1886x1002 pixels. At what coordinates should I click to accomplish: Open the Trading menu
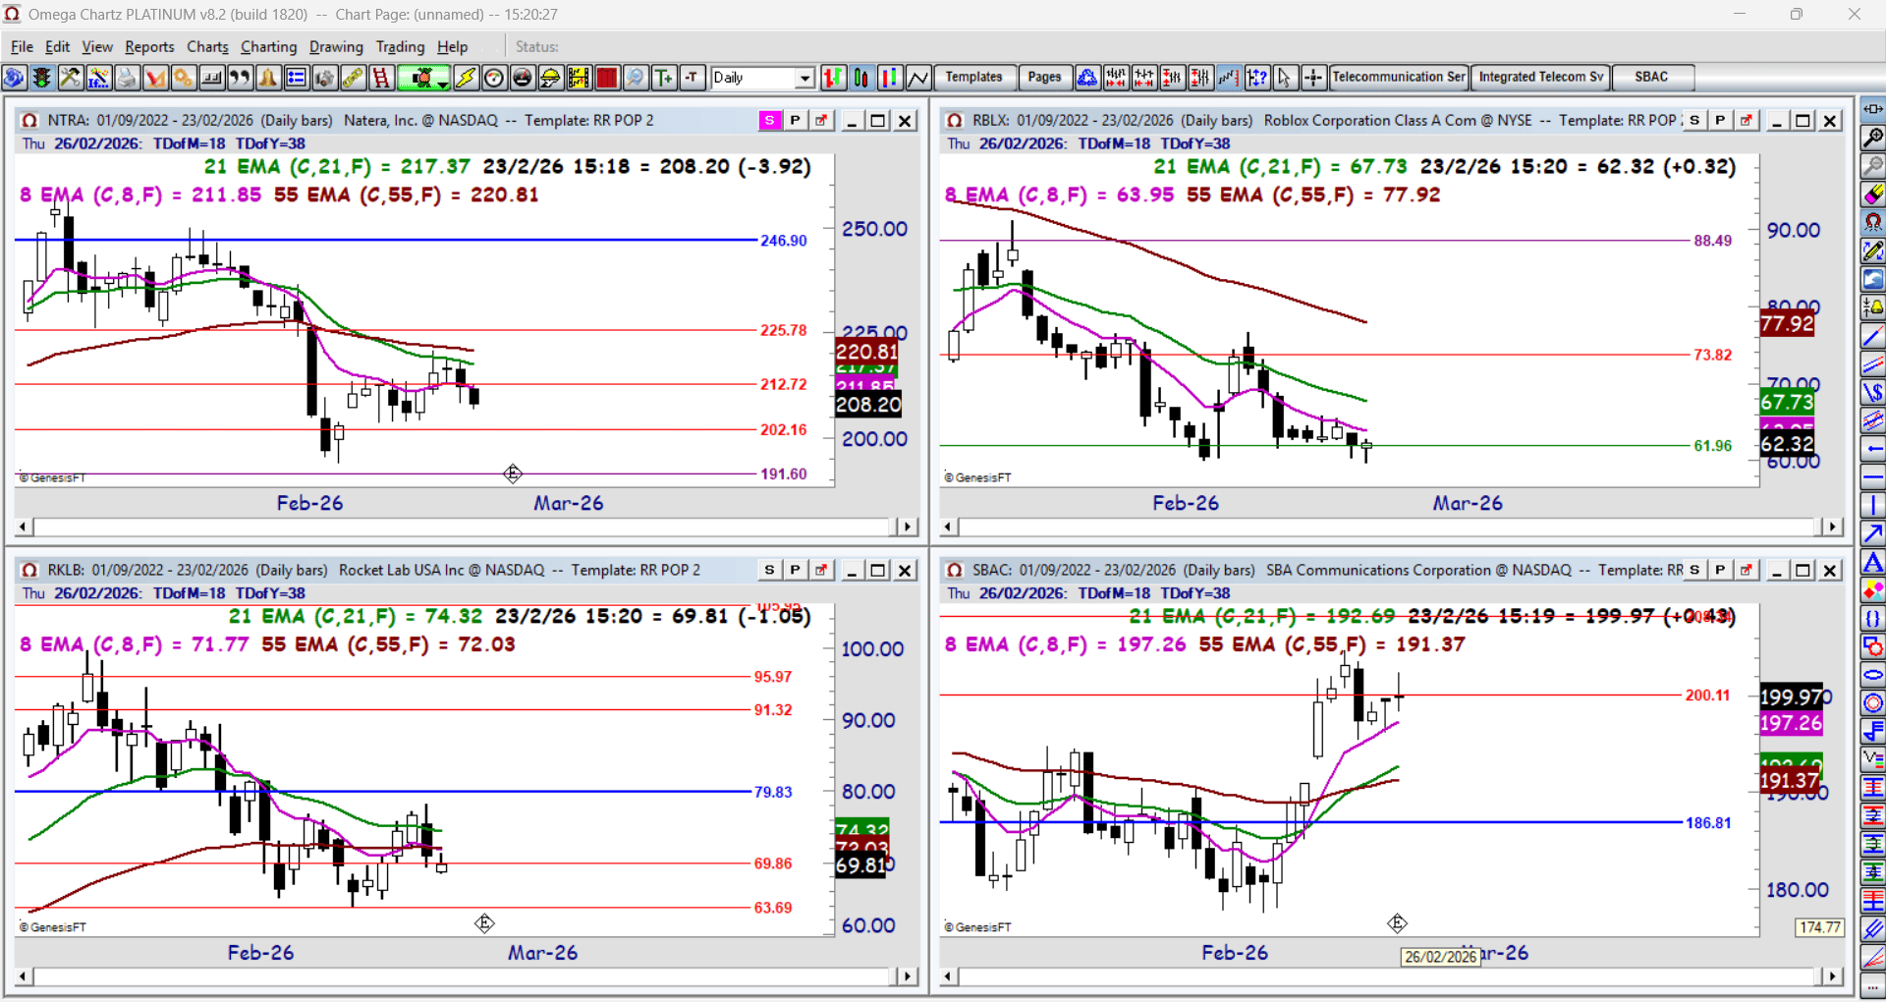400,46
